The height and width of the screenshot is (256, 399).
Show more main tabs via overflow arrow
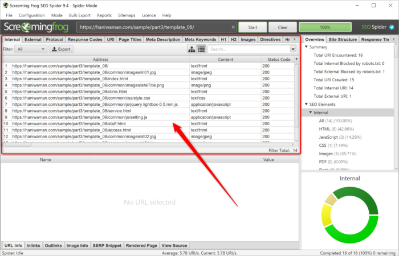coord(295,40)
